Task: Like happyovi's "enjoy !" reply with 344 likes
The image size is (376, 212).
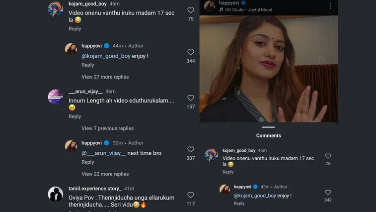Action: click(x=191, y=52)
